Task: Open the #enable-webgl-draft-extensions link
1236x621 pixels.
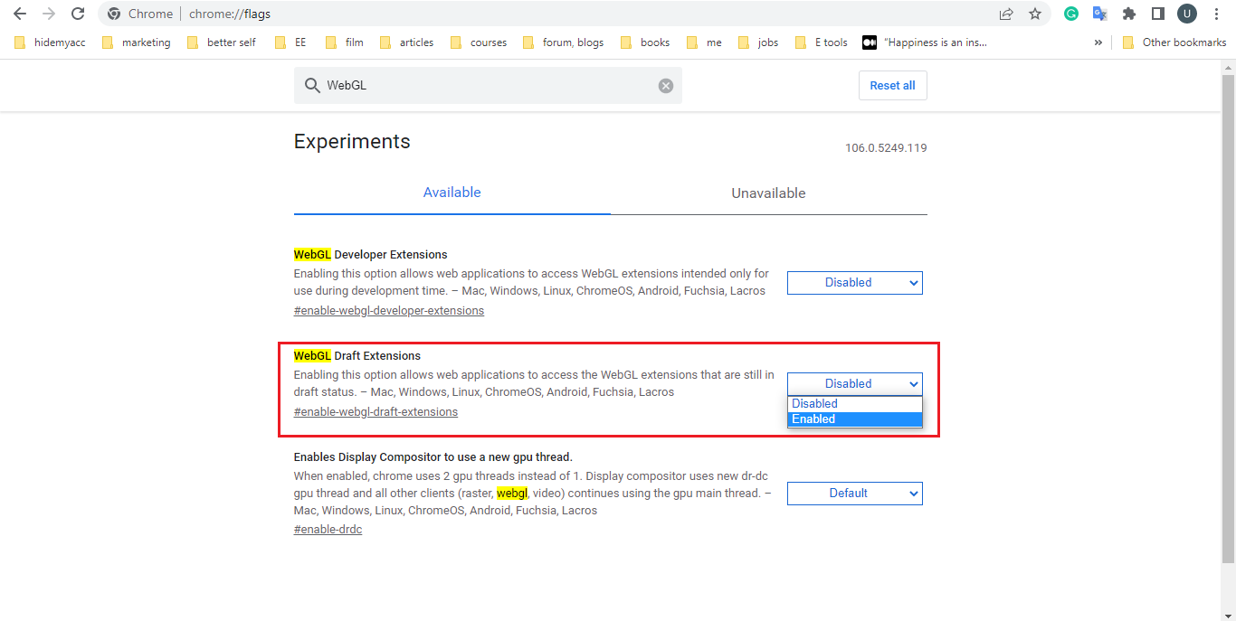Action: (x=376, y=412)
